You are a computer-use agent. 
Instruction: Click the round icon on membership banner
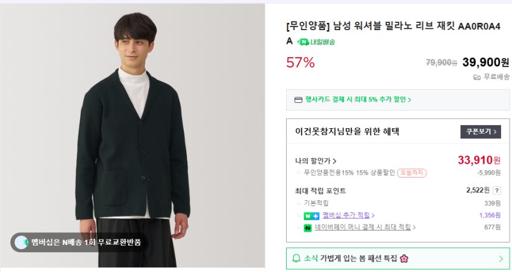pyautogui.click(x=22, y=242)
